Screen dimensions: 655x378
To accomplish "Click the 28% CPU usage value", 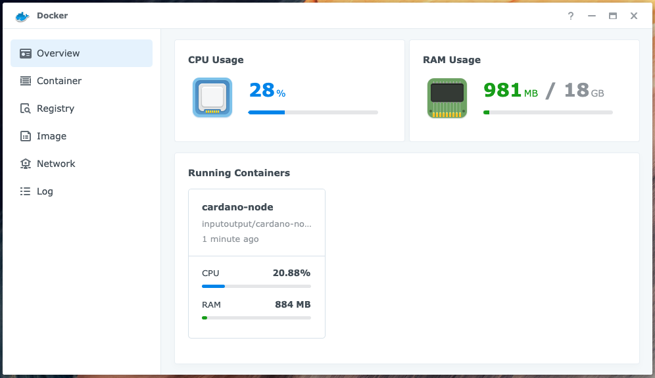I will pyautogui.click(x=268, y=90).
